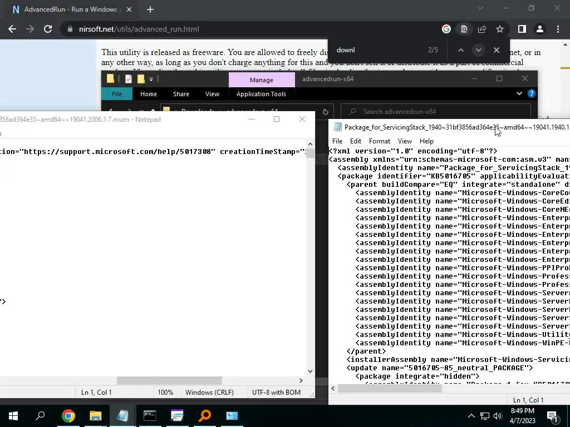Viewport: 570px width, 427px height.
Task: Click the Google icon in the address bar
Action: [446, 29]
